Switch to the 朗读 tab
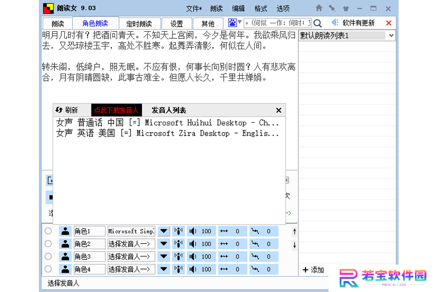 pos(58,24)
